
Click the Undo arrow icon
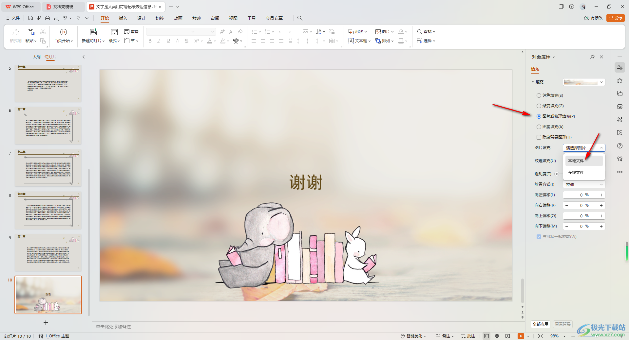click(65, 18)
